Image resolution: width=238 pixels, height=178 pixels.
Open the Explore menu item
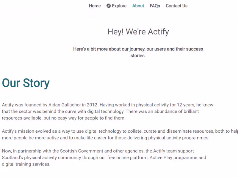pyautogui.click(x=119, y=6)
